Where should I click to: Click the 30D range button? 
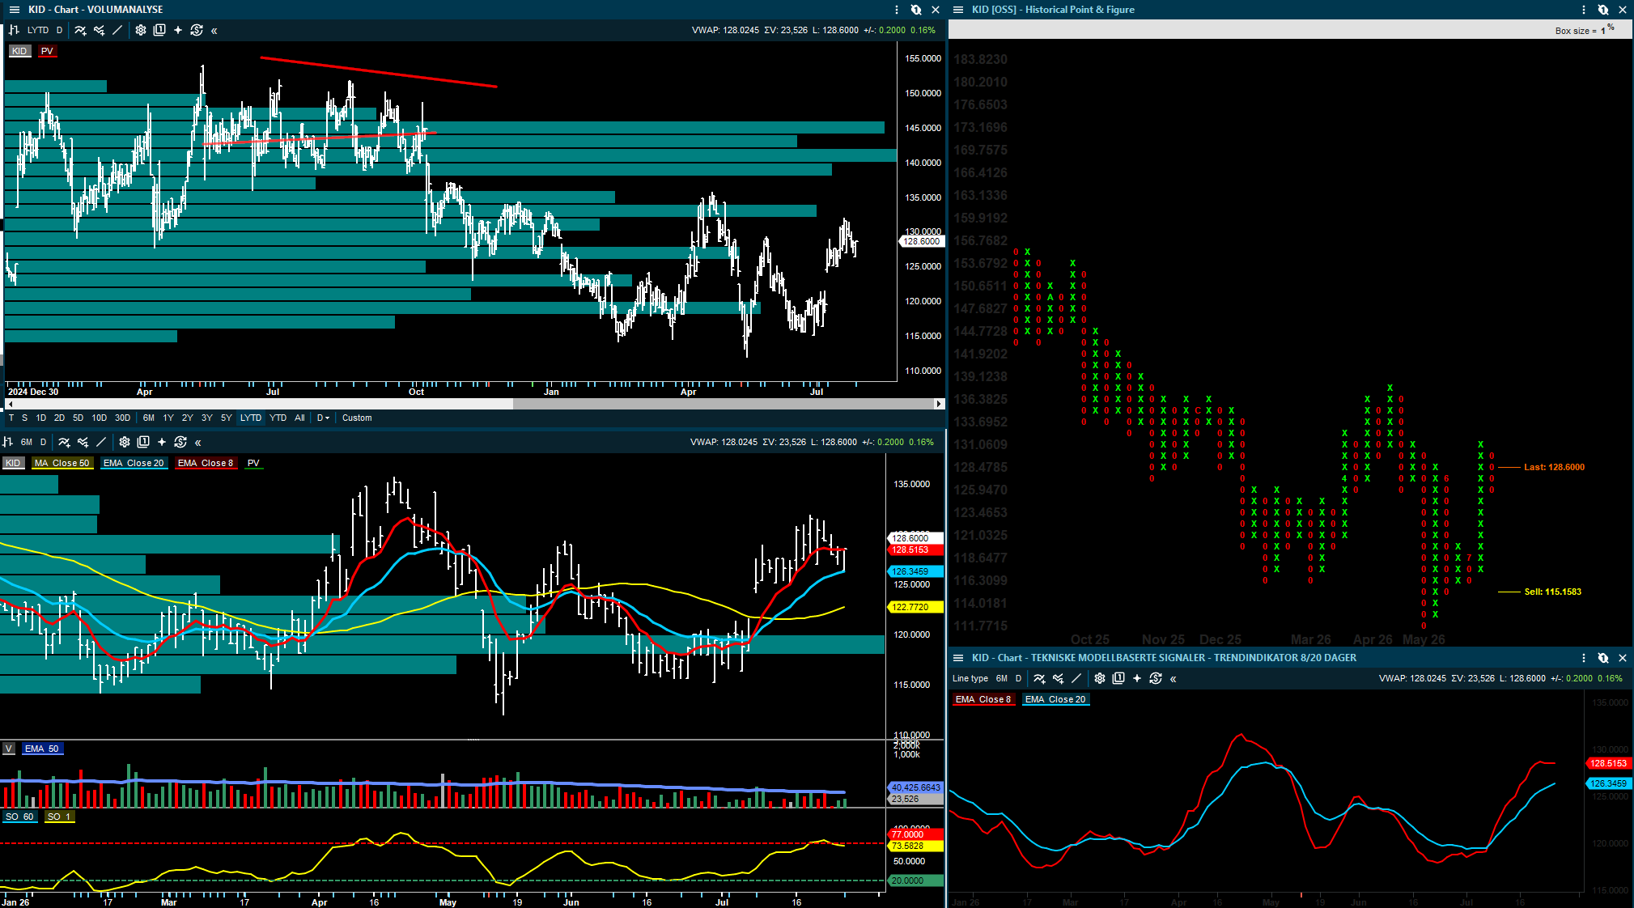click(x=122, y=418)
